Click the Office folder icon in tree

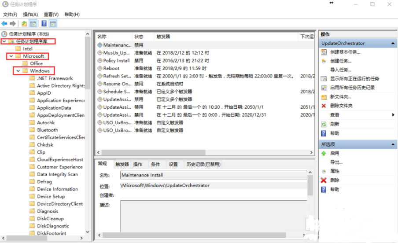(25, 63)
